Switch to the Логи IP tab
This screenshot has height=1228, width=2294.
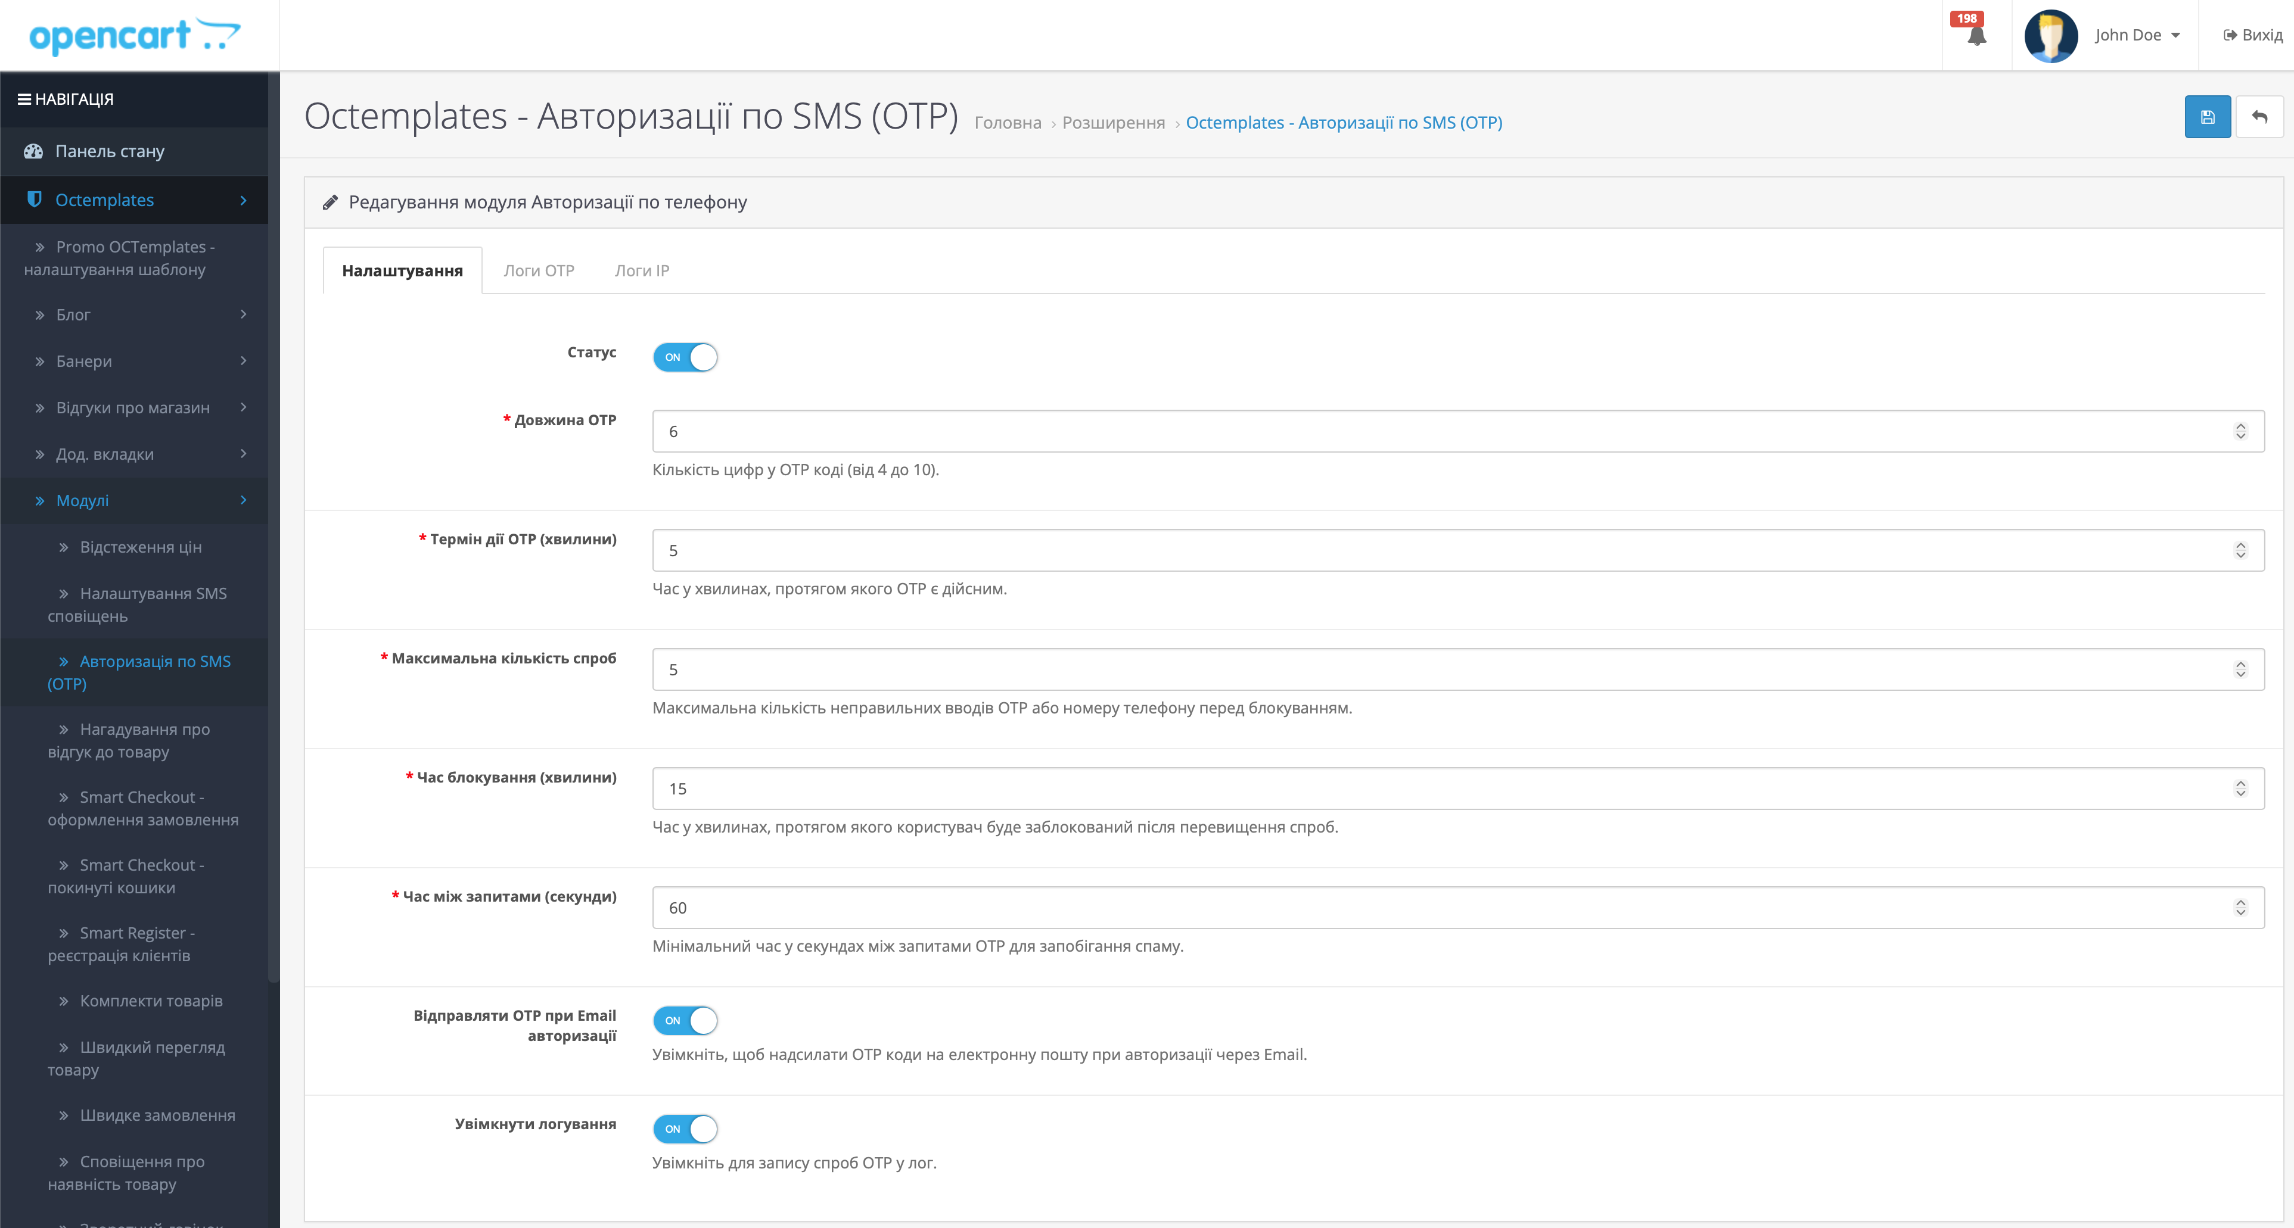pyautogui.click(x=641, y=270)
